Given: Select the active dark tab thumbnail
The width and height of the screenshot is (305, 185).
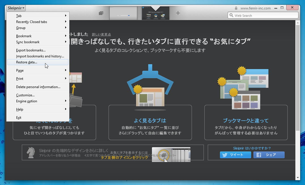Looking at the screenshot, I should (x=156, y=13).
